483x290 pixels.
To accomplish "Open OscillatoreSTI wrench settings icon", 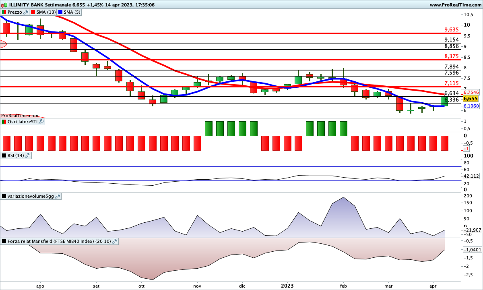I will (41, 122).
